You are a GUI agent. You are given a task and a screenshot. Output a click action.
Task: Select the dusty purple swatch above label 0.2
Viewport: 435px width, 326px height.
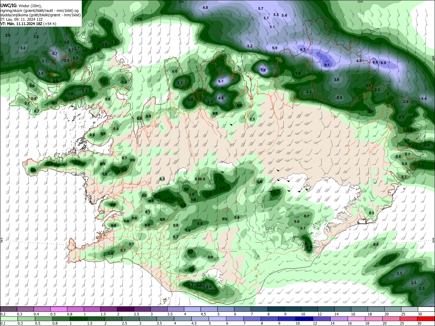pyautogui.click(x=8, y=309)
